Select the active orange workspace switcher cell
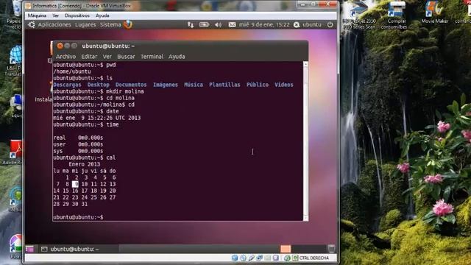 [286, 249]
